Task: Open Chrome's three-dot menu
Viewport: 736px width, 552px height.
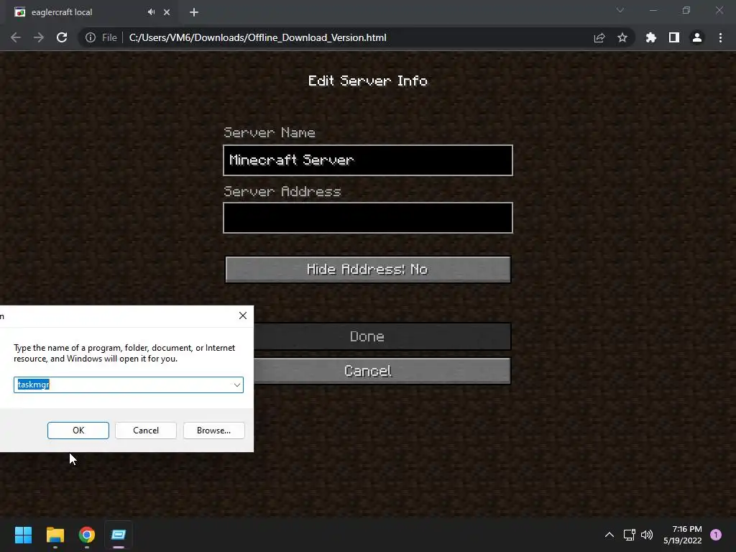Action: tap(720, 37)
